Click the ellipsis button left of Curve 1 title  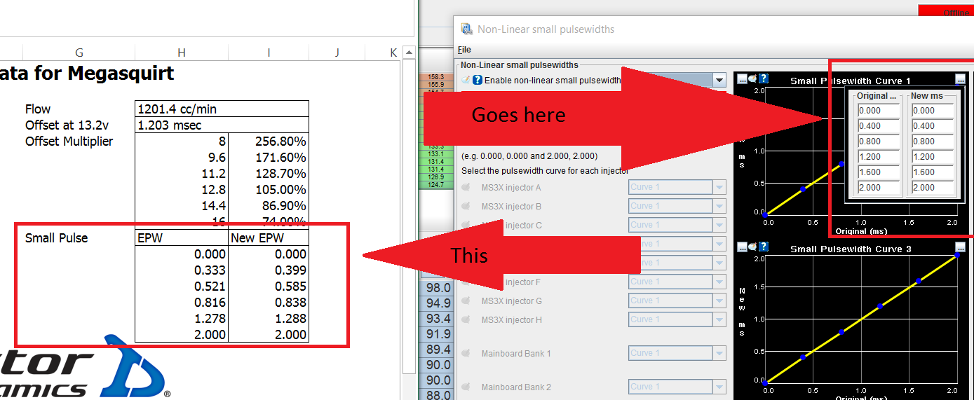tap(742, 79)
